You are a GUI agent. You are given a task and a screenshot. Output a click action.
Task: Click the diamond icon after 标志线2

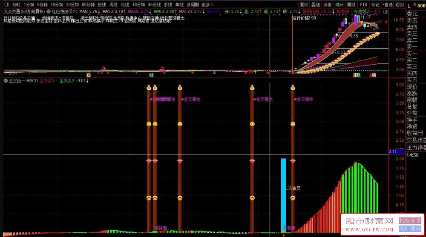pyautogui.click(x=379, y=11)
